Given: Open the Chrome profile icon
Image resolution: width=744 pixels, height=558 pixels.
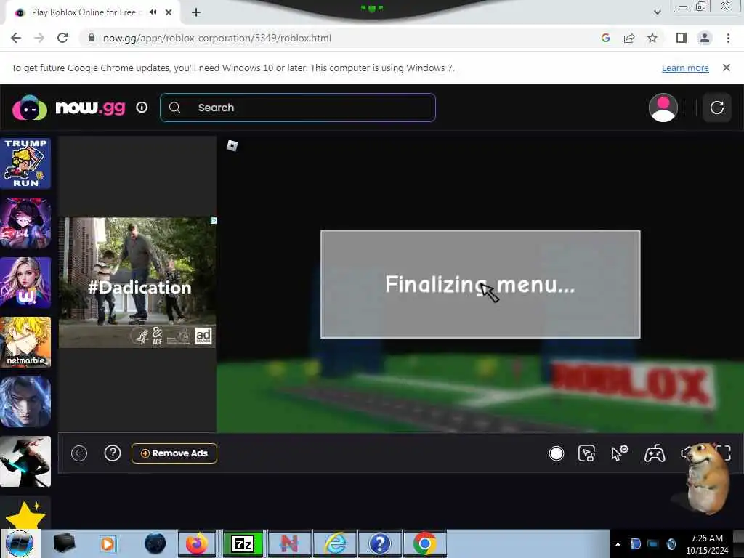Looking at the screenshot, I should [x=705, y=38].
